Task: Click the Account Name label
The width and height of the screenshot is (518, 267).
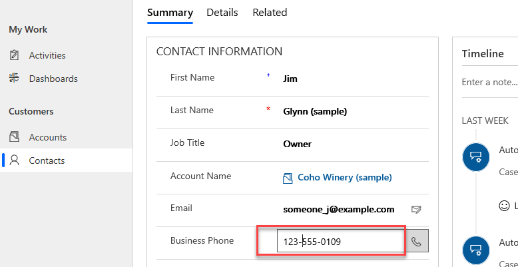Action: tap(200, 176)
